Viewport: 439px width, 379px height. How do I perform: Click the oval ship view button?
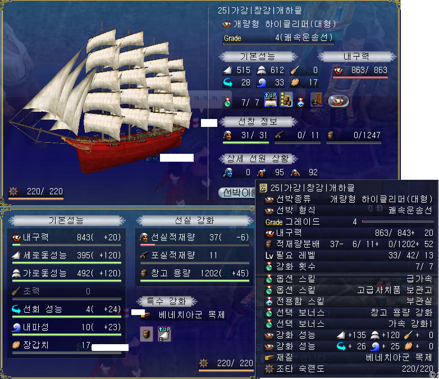click(339, 101)
